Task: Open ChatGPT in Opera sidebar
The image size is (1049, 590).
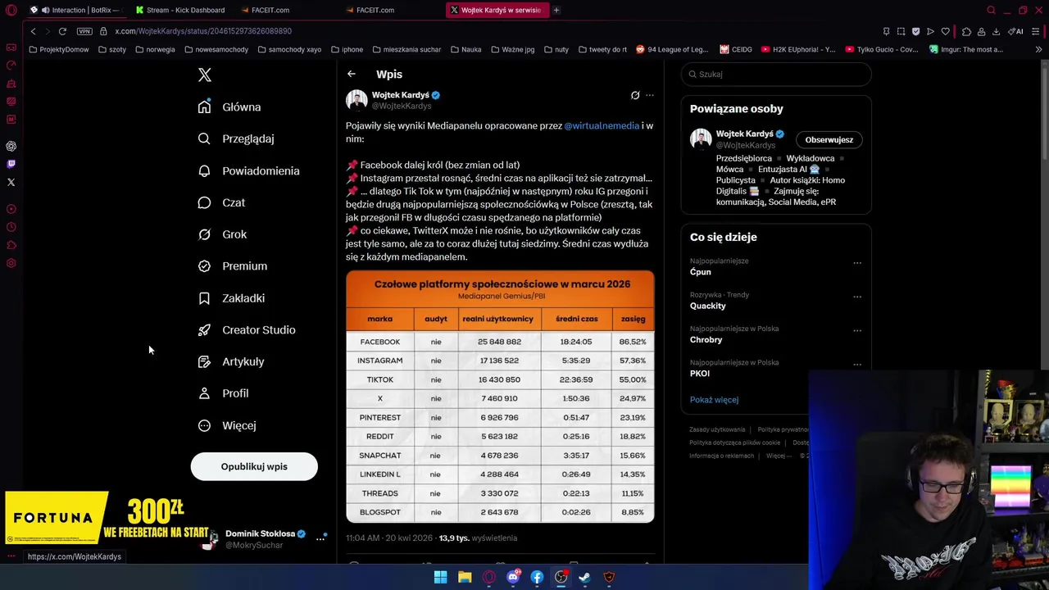Action: click(x=11, y=146)
